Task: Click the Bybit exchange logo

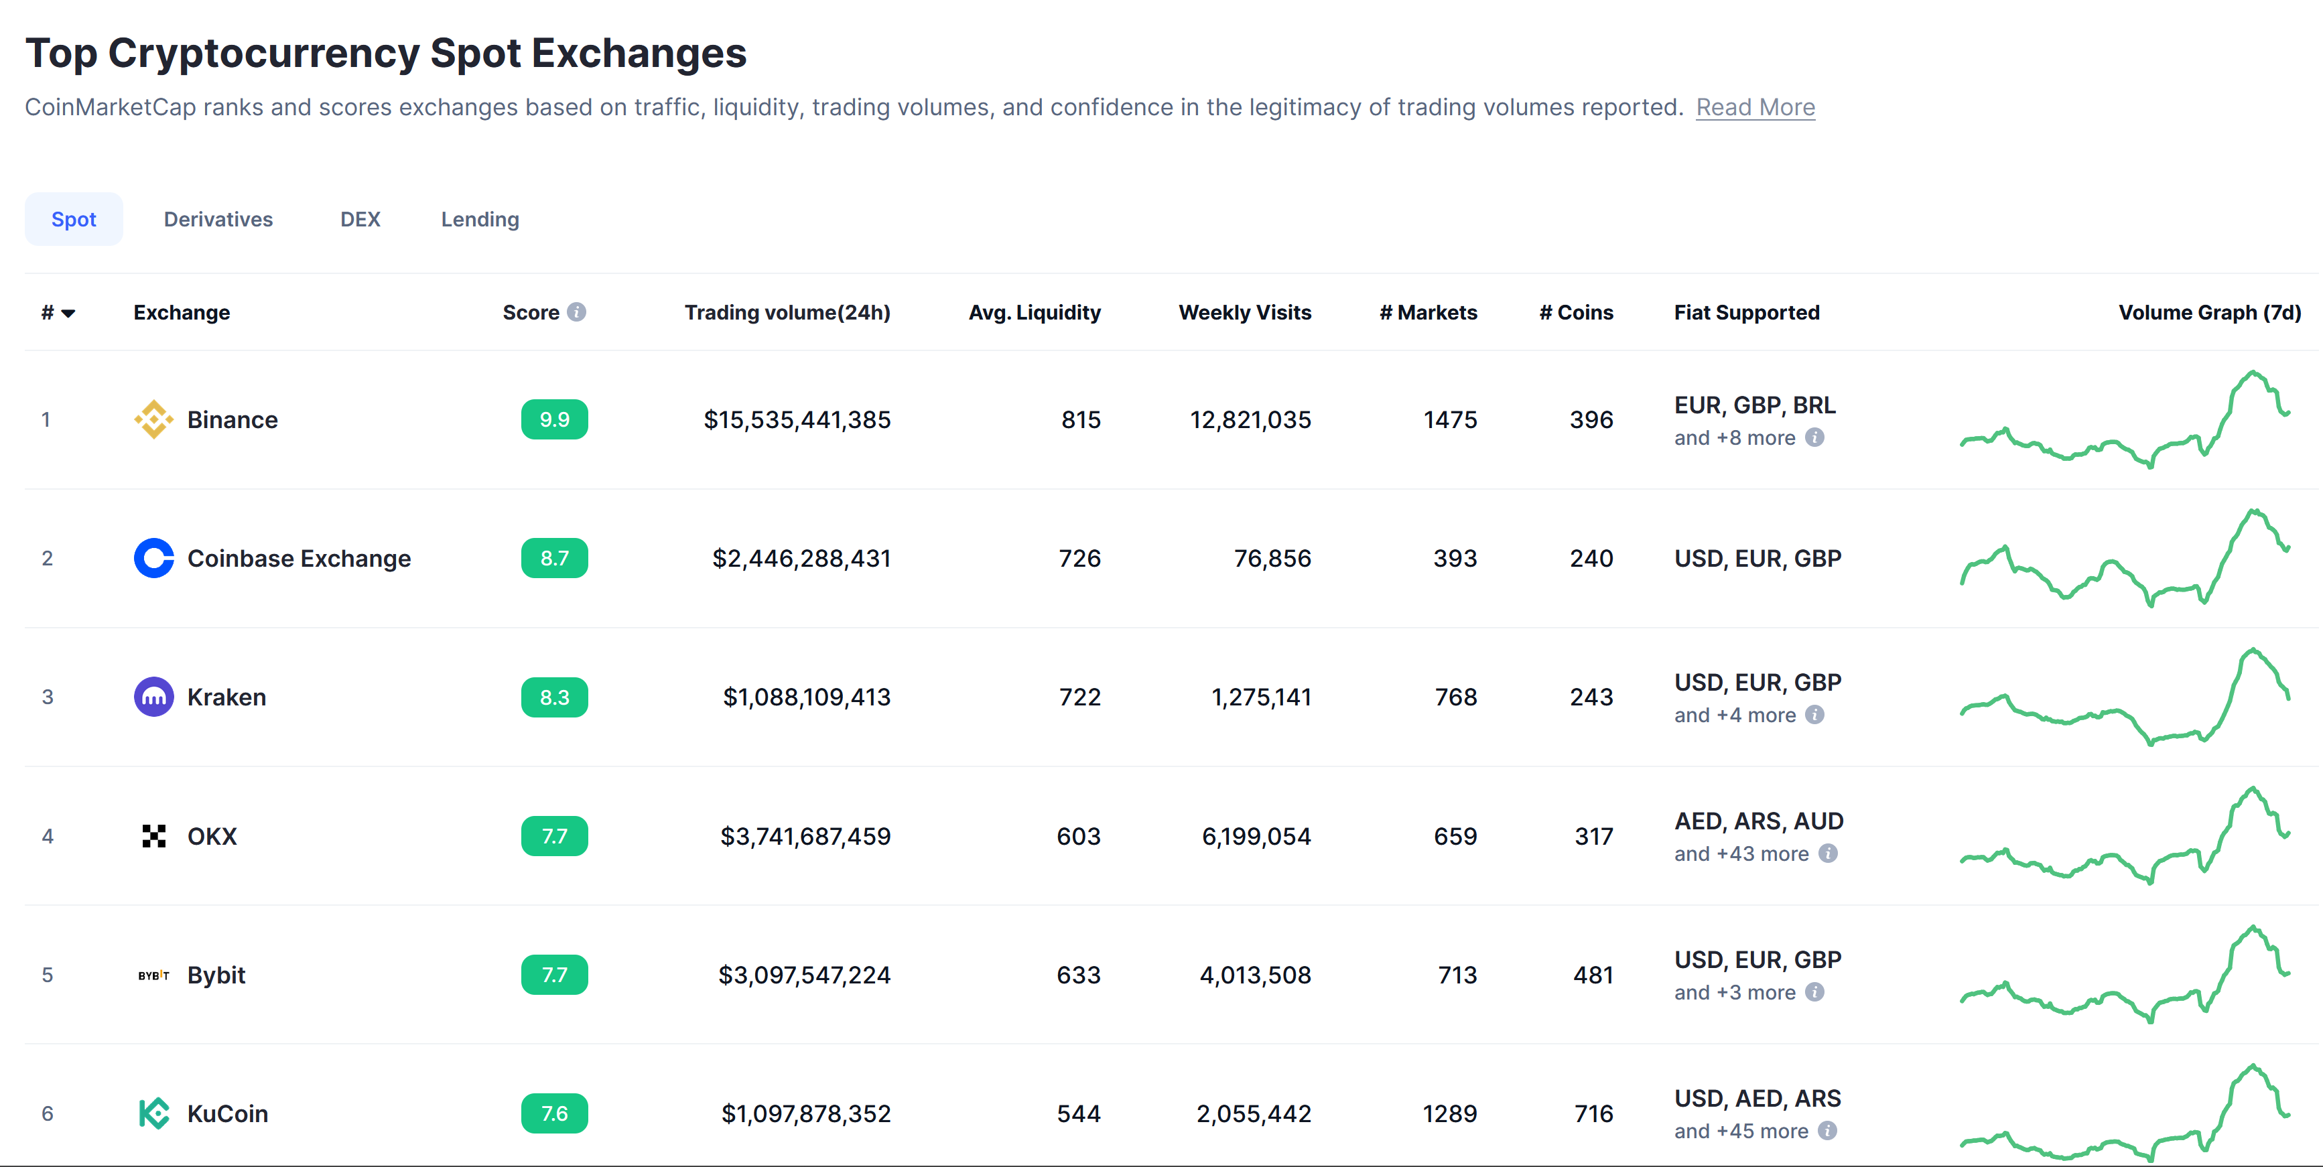Action: click(x=153, y=974)
